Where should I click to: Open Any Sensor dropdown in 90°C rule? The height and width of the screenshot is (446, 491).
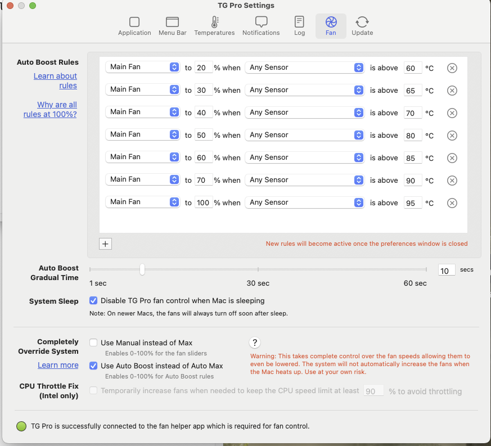point(304,181)
